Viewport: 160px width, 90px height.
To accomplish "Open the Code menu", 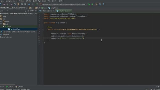I will [15, 1].
